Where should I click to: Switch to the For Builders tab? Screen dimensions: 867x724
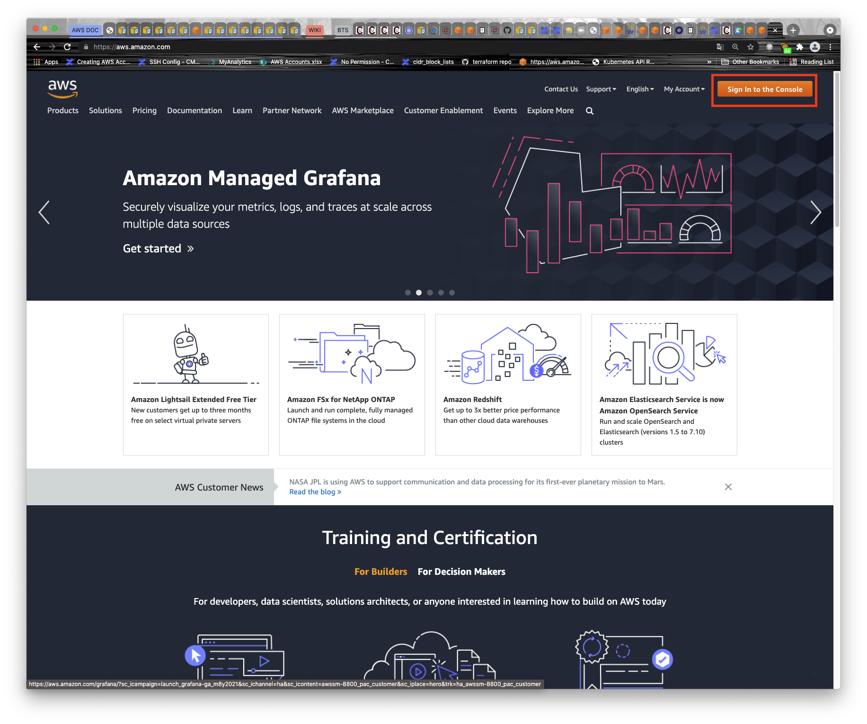click(x=381, y=572)
